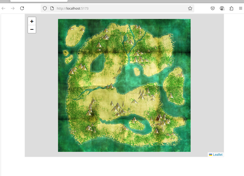The image size is (244, 176).
Task: Open the application hamburger menu
Action: click(241, 8)
